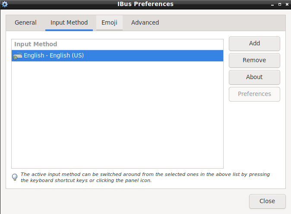
Task: Click the Preferences button
Action: click(254, 94)
